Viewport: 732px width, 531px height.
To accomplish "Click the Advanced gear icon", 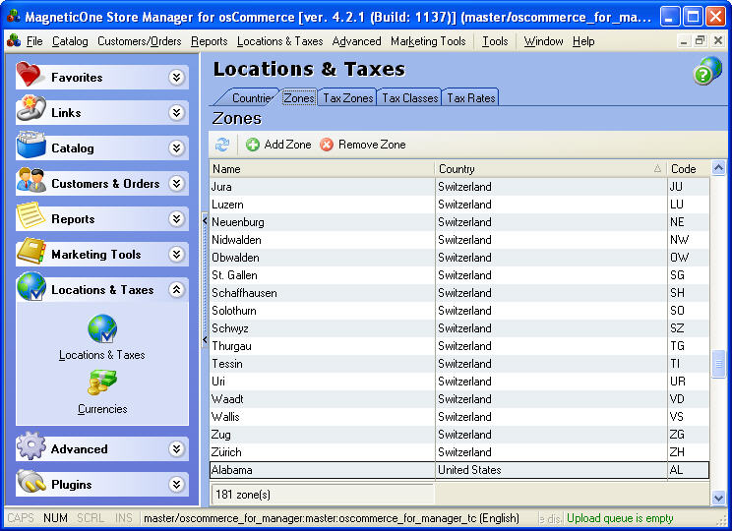I will 30,446.
